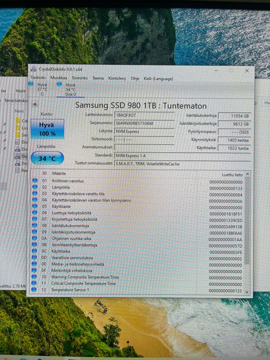Select the C: drive 37 °C tab
Viewport: 270px width, 360px height.
42,89
